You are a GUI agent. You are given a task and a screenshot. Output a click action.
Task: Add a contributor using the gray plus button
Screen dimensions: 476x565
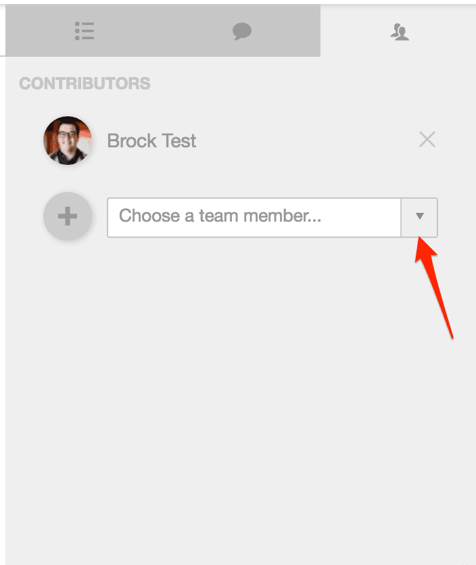[68, 216]
